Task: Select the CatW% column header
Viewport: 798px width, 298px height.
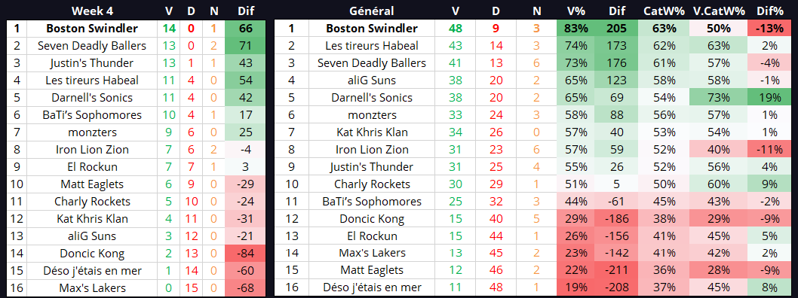Action: point(663,11)
